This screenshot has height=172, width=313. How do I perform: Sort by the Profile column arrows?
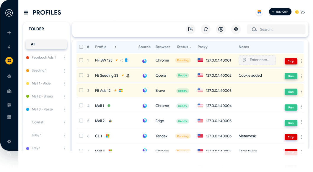[115, 47]
